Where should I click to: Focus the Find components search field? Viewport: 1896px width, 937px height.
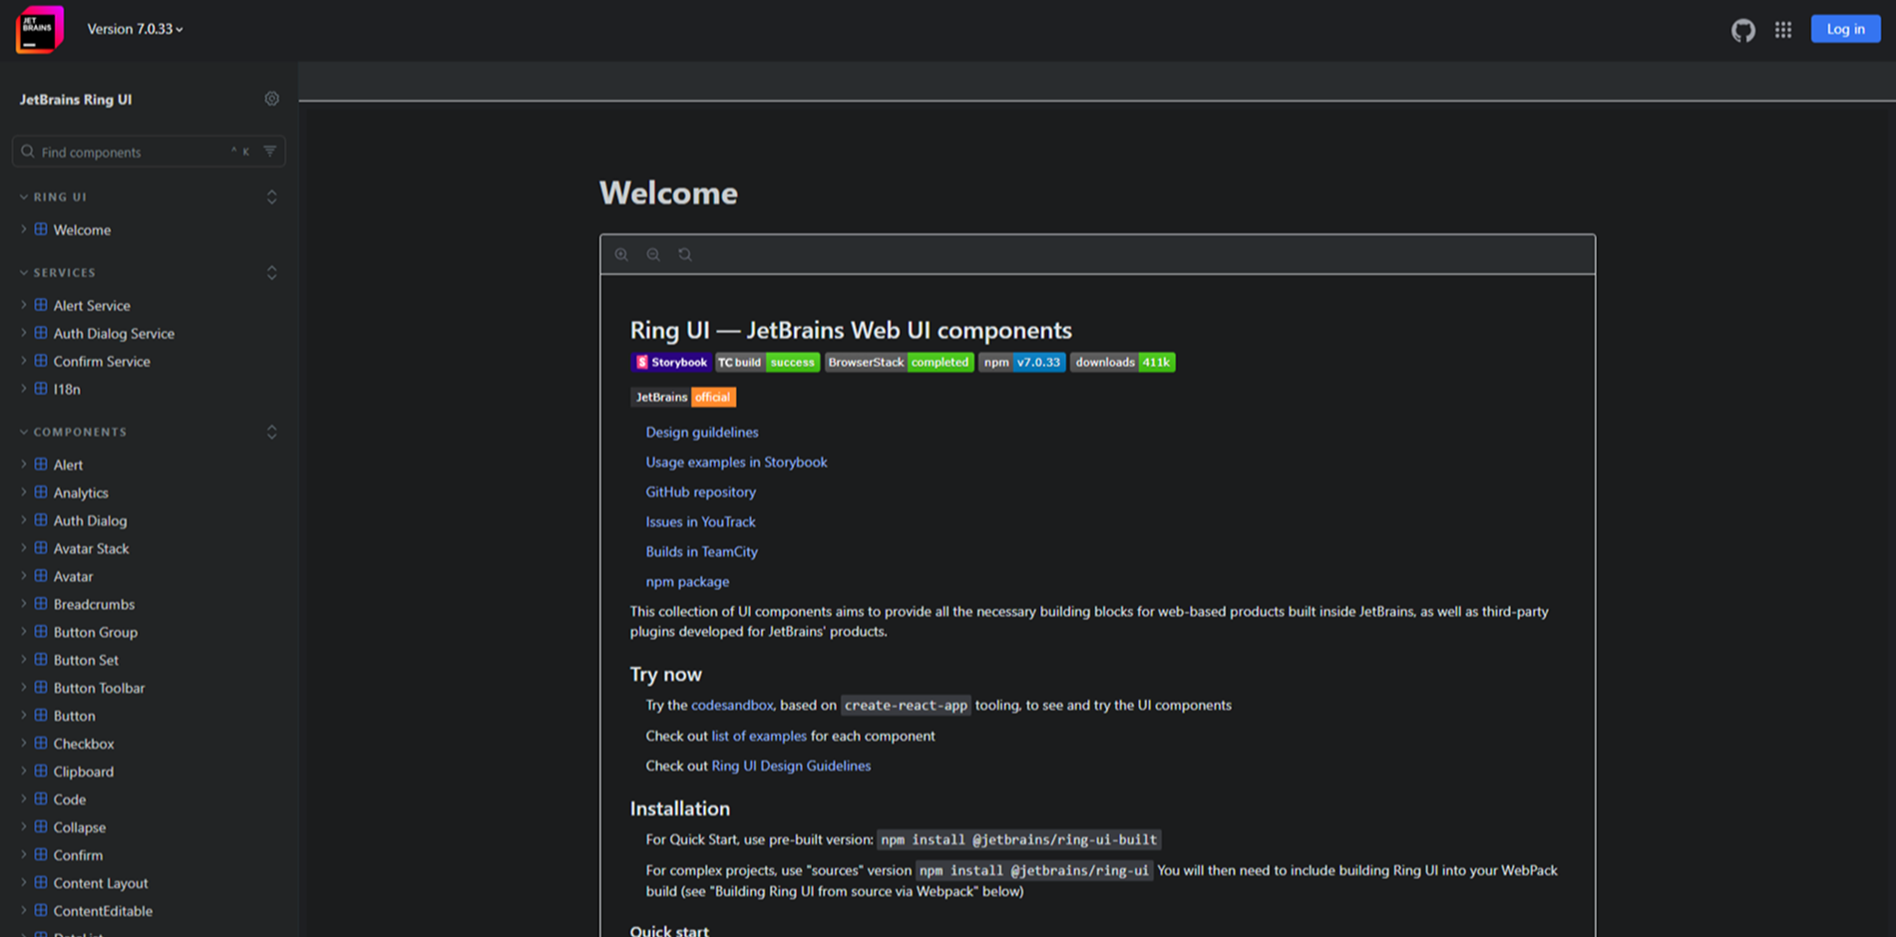[148, 152]
